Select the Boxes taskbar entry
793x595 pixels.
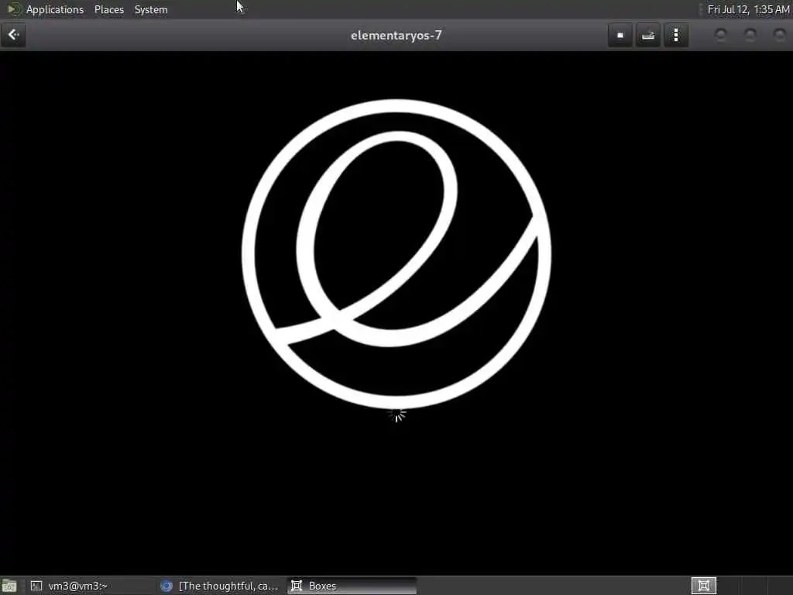coord(352,586)
